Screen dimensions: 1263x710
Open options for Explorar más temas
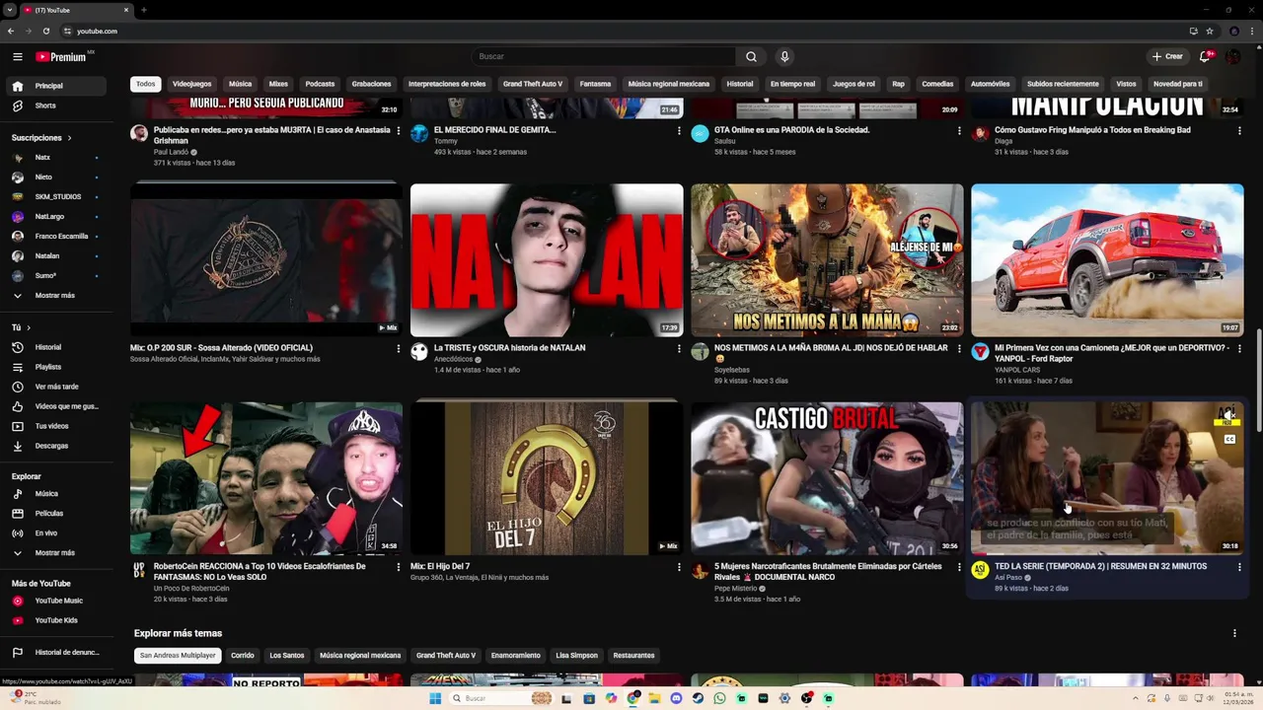[1234, 633]
